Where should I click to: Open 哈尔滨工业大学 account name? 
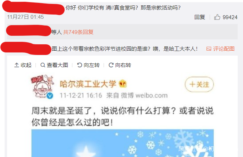coord(88,84)
